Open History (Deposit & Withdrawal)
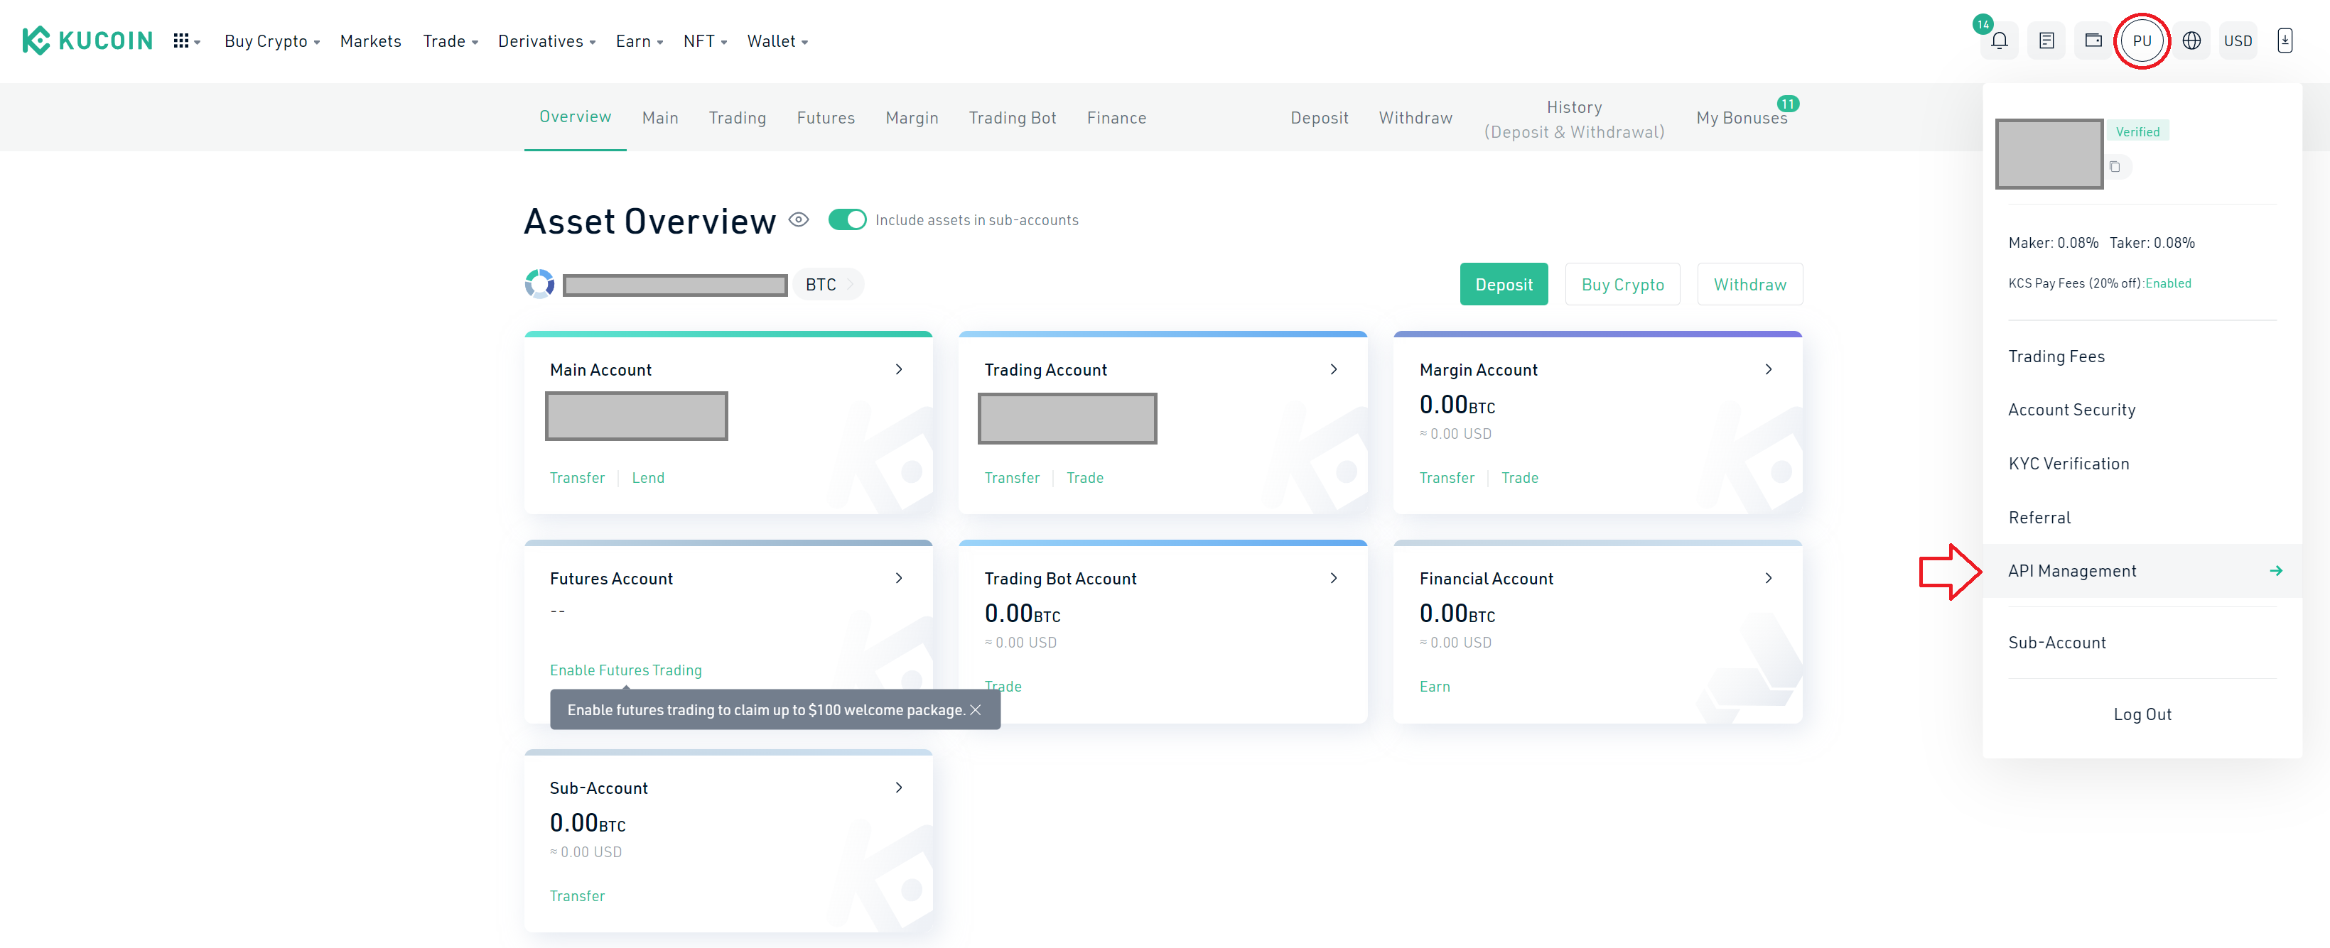Viewport: 2330px width, 948px height. (1574, 119)
